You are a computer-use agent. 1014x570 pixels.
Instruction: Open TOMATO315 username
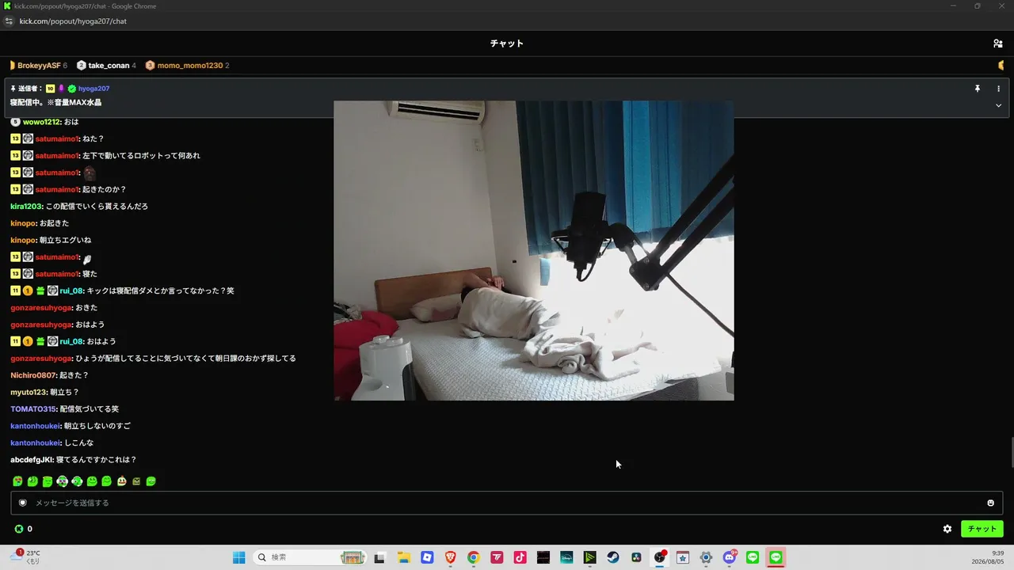(x=33, y=409)
